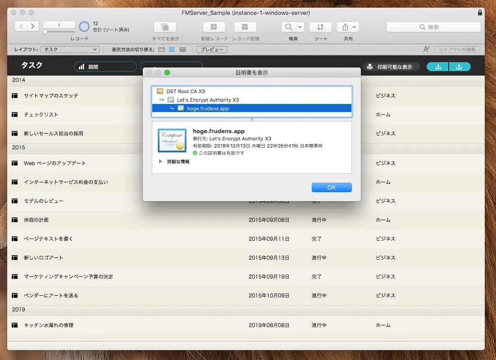Screen dimensions: 496x360
Task: Click the record number field
Action: click(59, 25)
